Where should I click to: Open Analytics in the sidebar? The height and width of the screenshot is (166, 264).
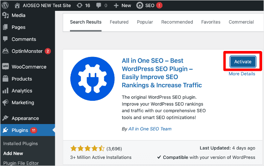pyautogui.click(x=22, y=91)
